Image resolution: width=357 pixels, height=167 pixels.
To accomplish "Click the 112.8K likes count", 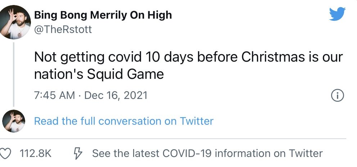I will [x=35, y=153].
